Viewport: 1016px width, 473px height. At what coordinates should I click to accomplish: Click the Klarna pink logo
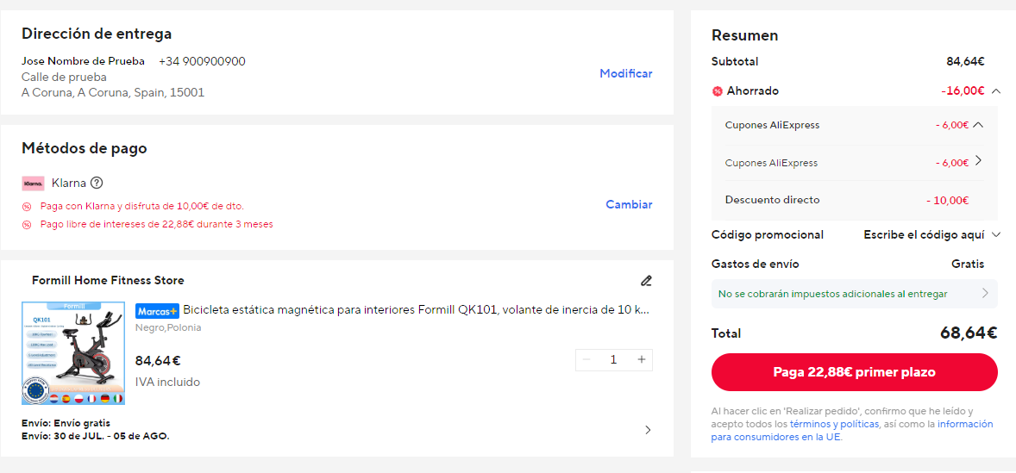33,184
